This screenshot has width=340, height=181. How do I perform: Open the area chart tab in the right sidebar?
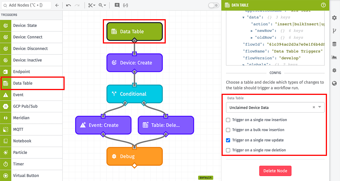coord(334,57)
